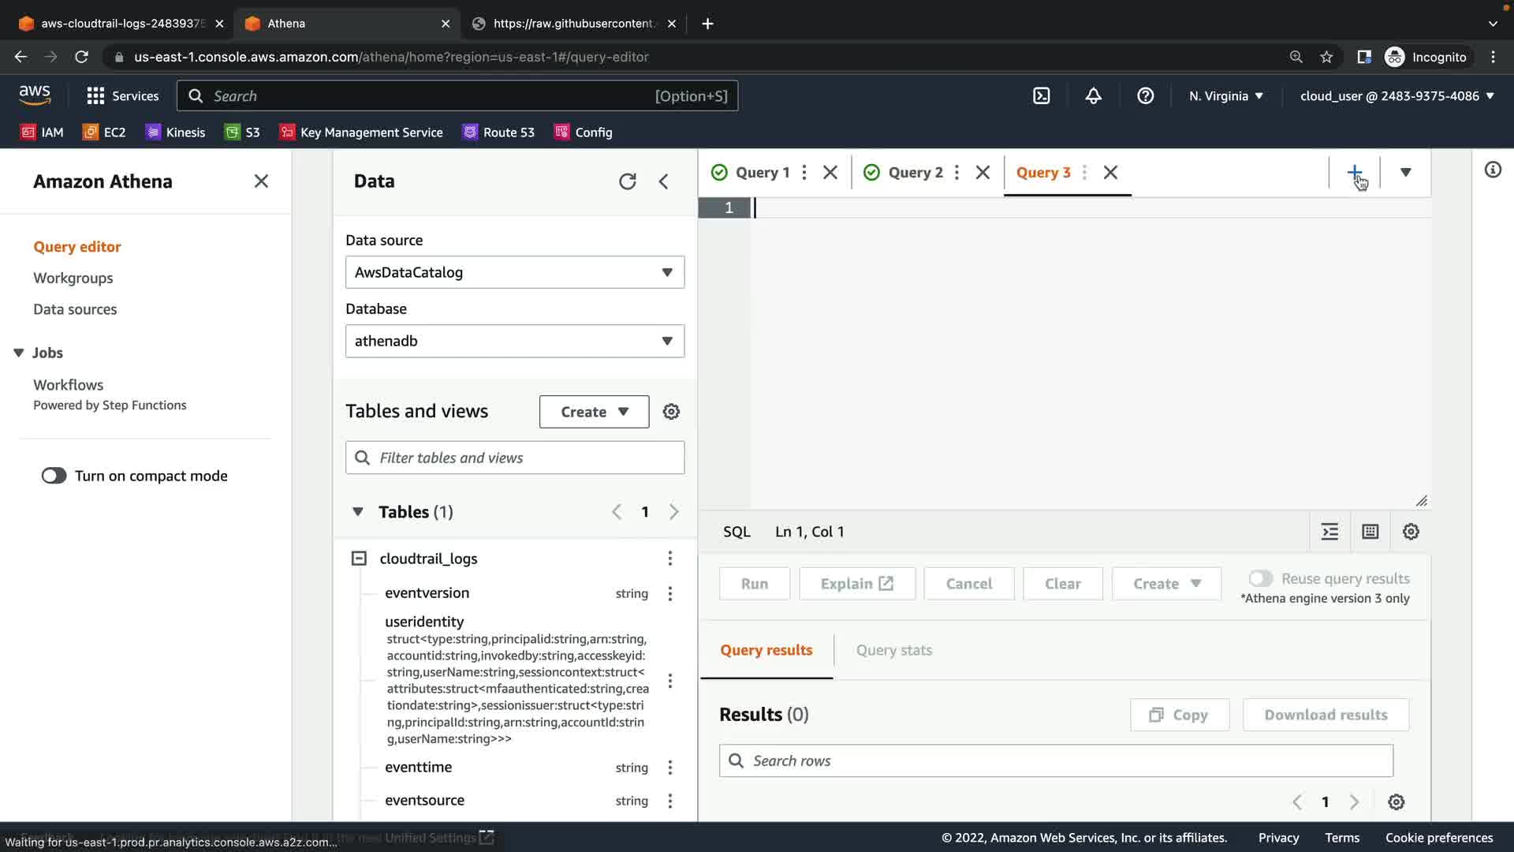Collapse the cloudtrail_logs table columns

click(359, 559)
